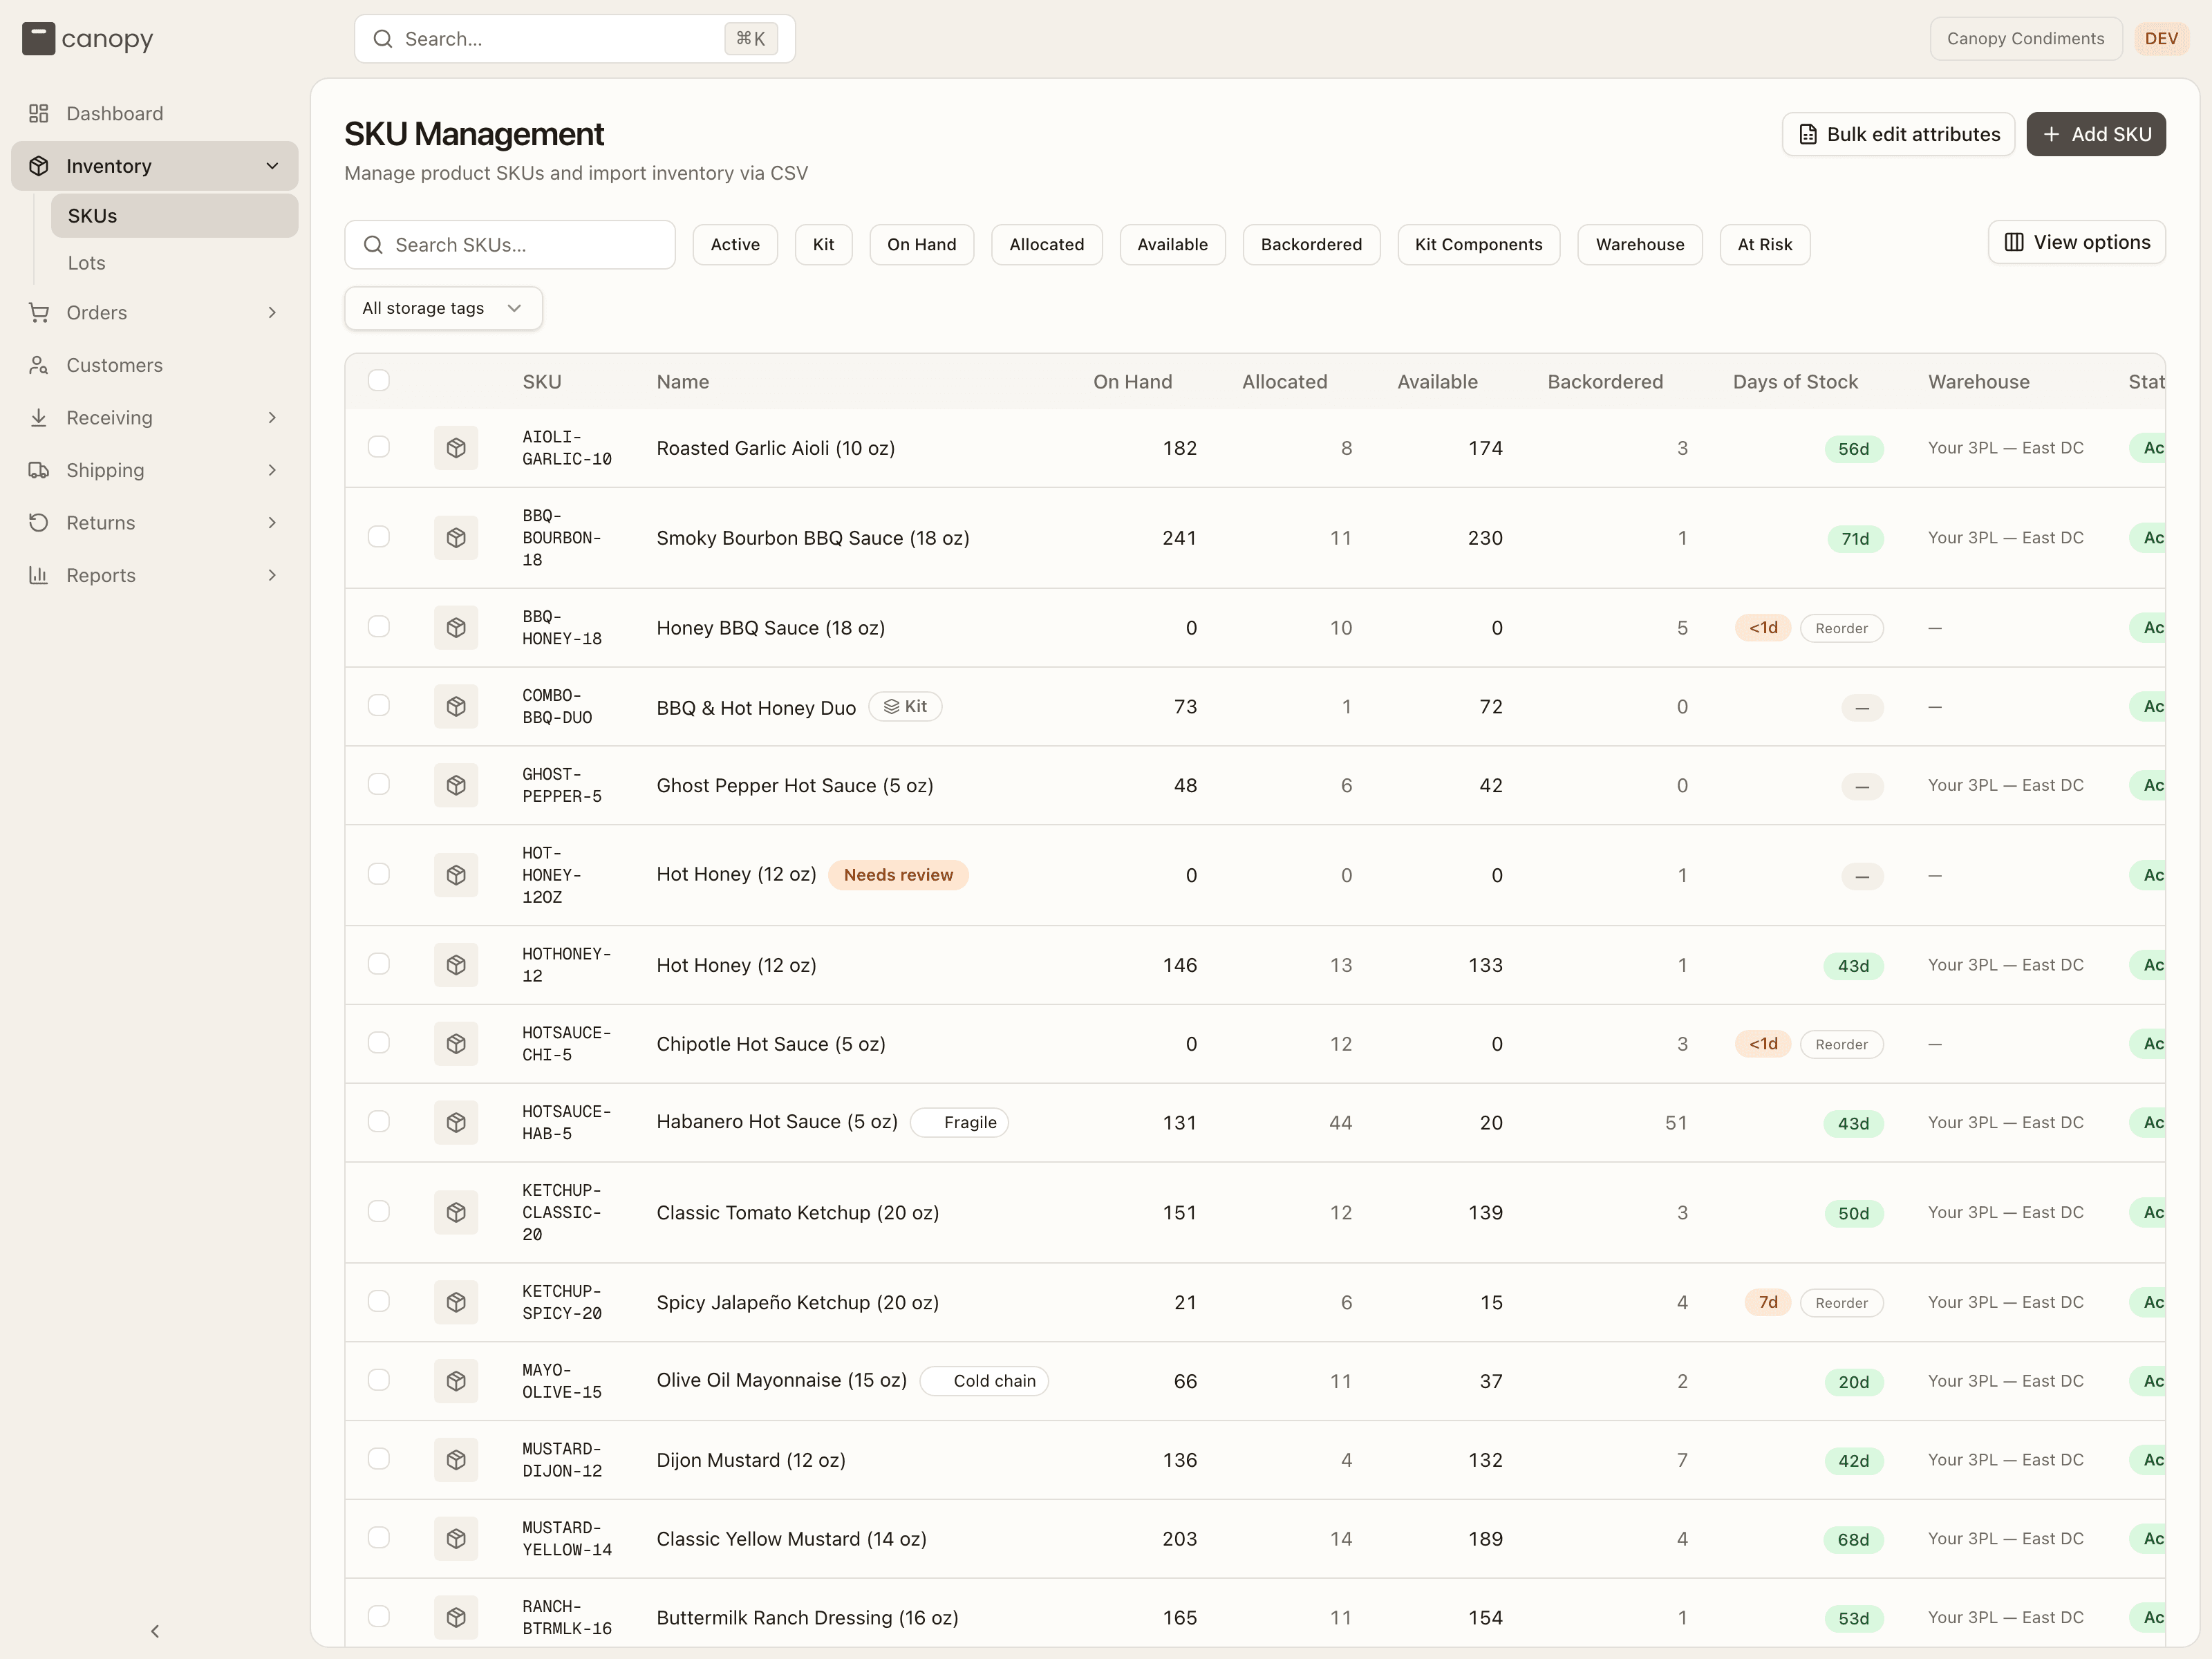Focus the Search SKUs input field

tap(510, 245)
